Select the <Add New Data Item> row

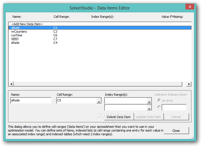100,24
